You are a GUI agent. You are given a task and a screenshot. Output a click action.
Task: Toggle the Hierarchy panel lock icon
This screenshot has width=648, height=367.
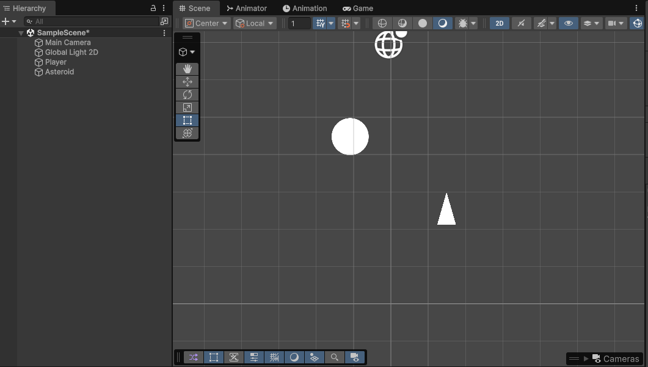(153, 9)
